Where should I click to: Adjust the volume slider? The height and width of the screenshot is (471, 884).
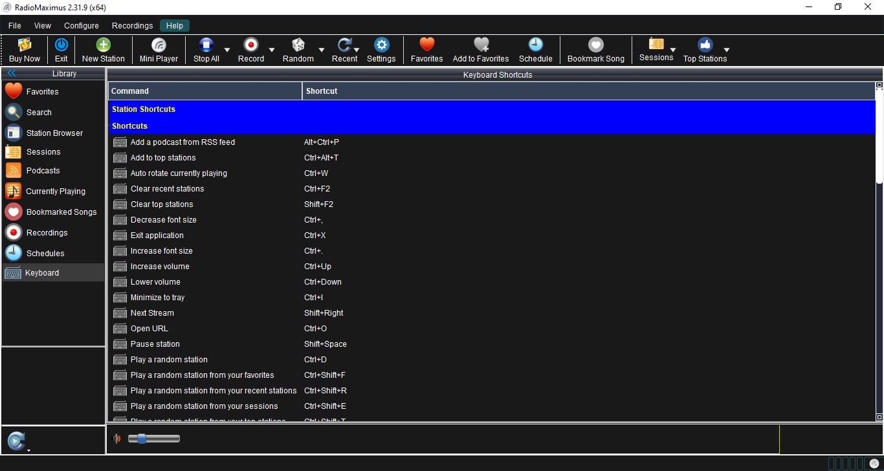pos(154,439)
